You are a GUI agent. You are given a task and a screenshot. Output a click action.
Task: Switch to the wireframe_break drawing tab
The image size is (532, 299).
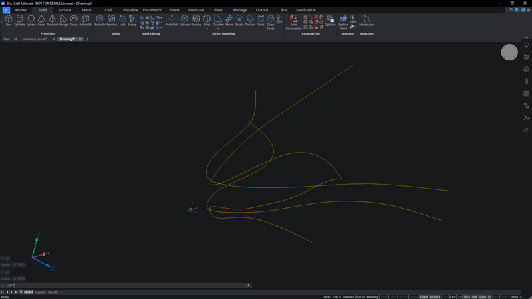click(x=35, y=39)
